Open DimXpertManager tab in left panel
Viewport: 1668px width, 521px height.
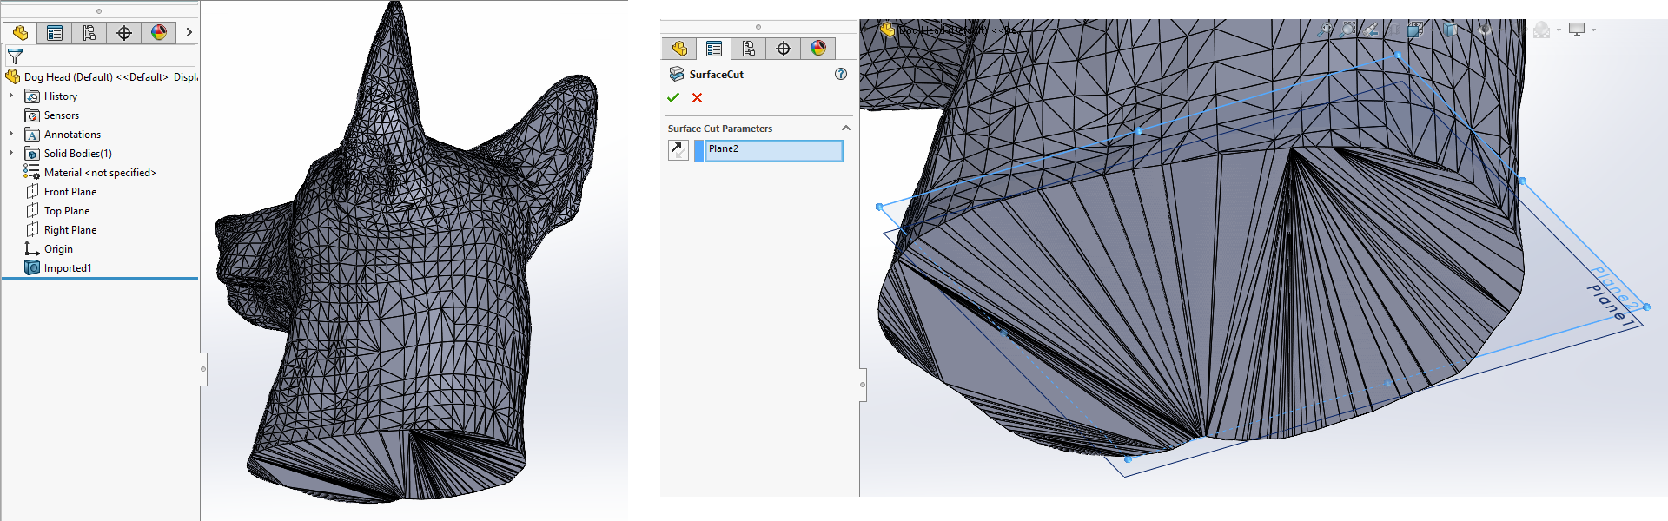point(124,33)
